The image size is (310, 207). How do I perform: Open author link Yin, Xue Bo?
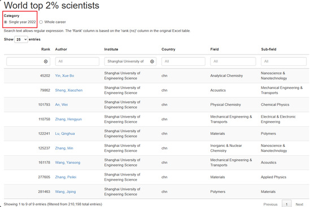[64, 75]
